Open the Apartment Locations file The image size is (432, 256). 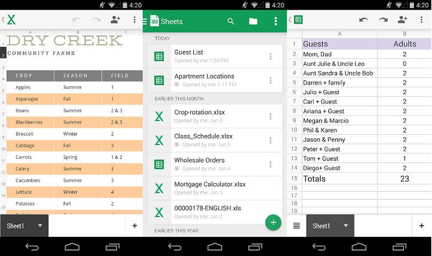[215, 80]
